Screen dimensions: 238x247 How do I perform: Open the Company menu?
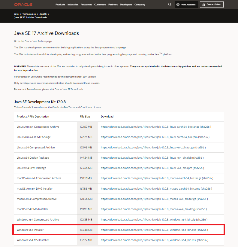(x=140, y=5)
